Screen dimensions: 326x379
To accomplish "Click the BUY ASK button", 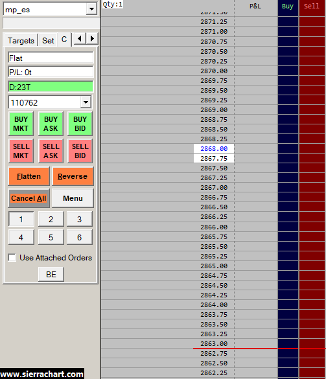I will [x=51, y=124].
